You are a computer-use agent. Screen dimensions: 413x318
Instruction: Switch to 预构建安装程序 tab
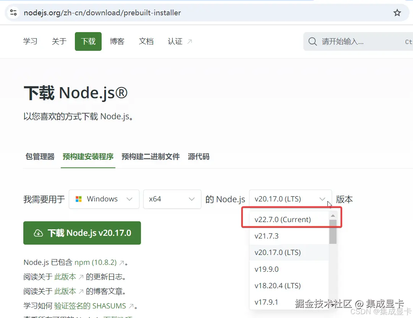point(88,157)
